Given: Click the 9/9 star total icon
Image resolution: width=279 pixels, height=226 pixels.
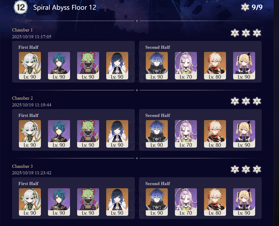Looking at the screenshot, I should coord(245,7).
